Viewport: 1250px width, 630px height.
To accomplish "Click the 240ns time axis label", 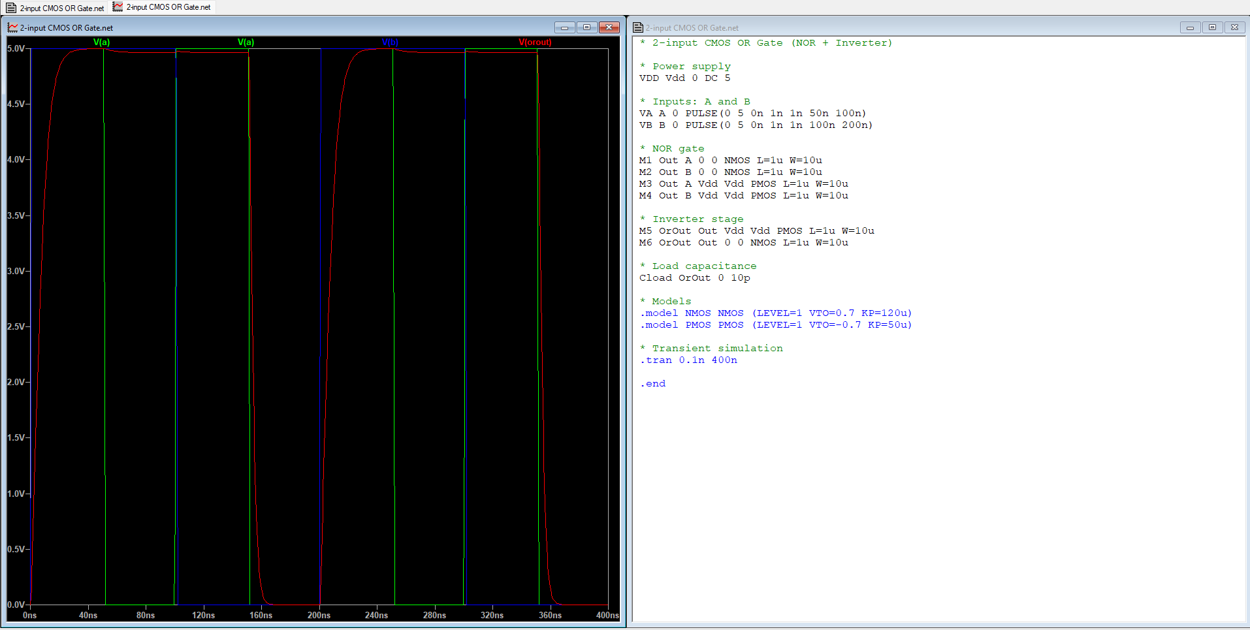I will [376, 615].
